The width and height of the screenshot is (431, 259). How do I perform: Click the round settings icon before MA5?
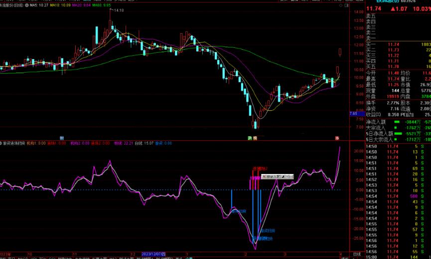pos(27,5)
